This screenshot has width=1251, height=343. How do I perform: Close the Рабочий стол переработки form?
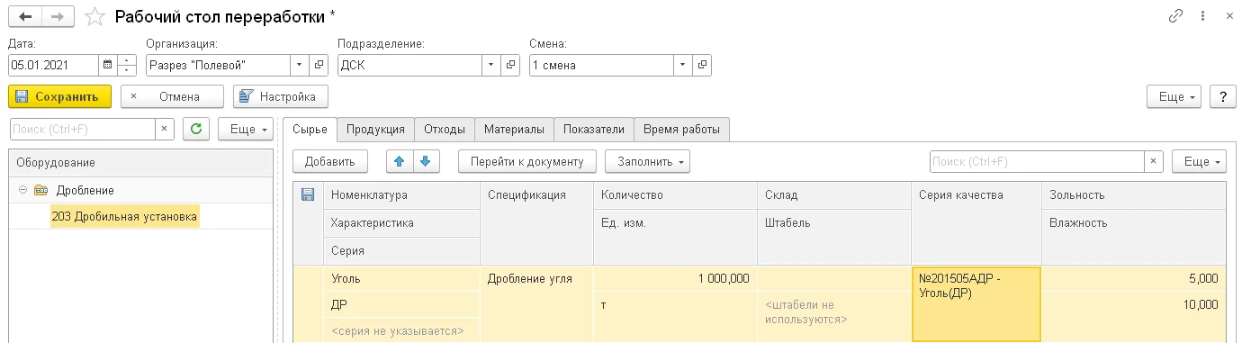pyautogui.click(x=1230, y=16)
